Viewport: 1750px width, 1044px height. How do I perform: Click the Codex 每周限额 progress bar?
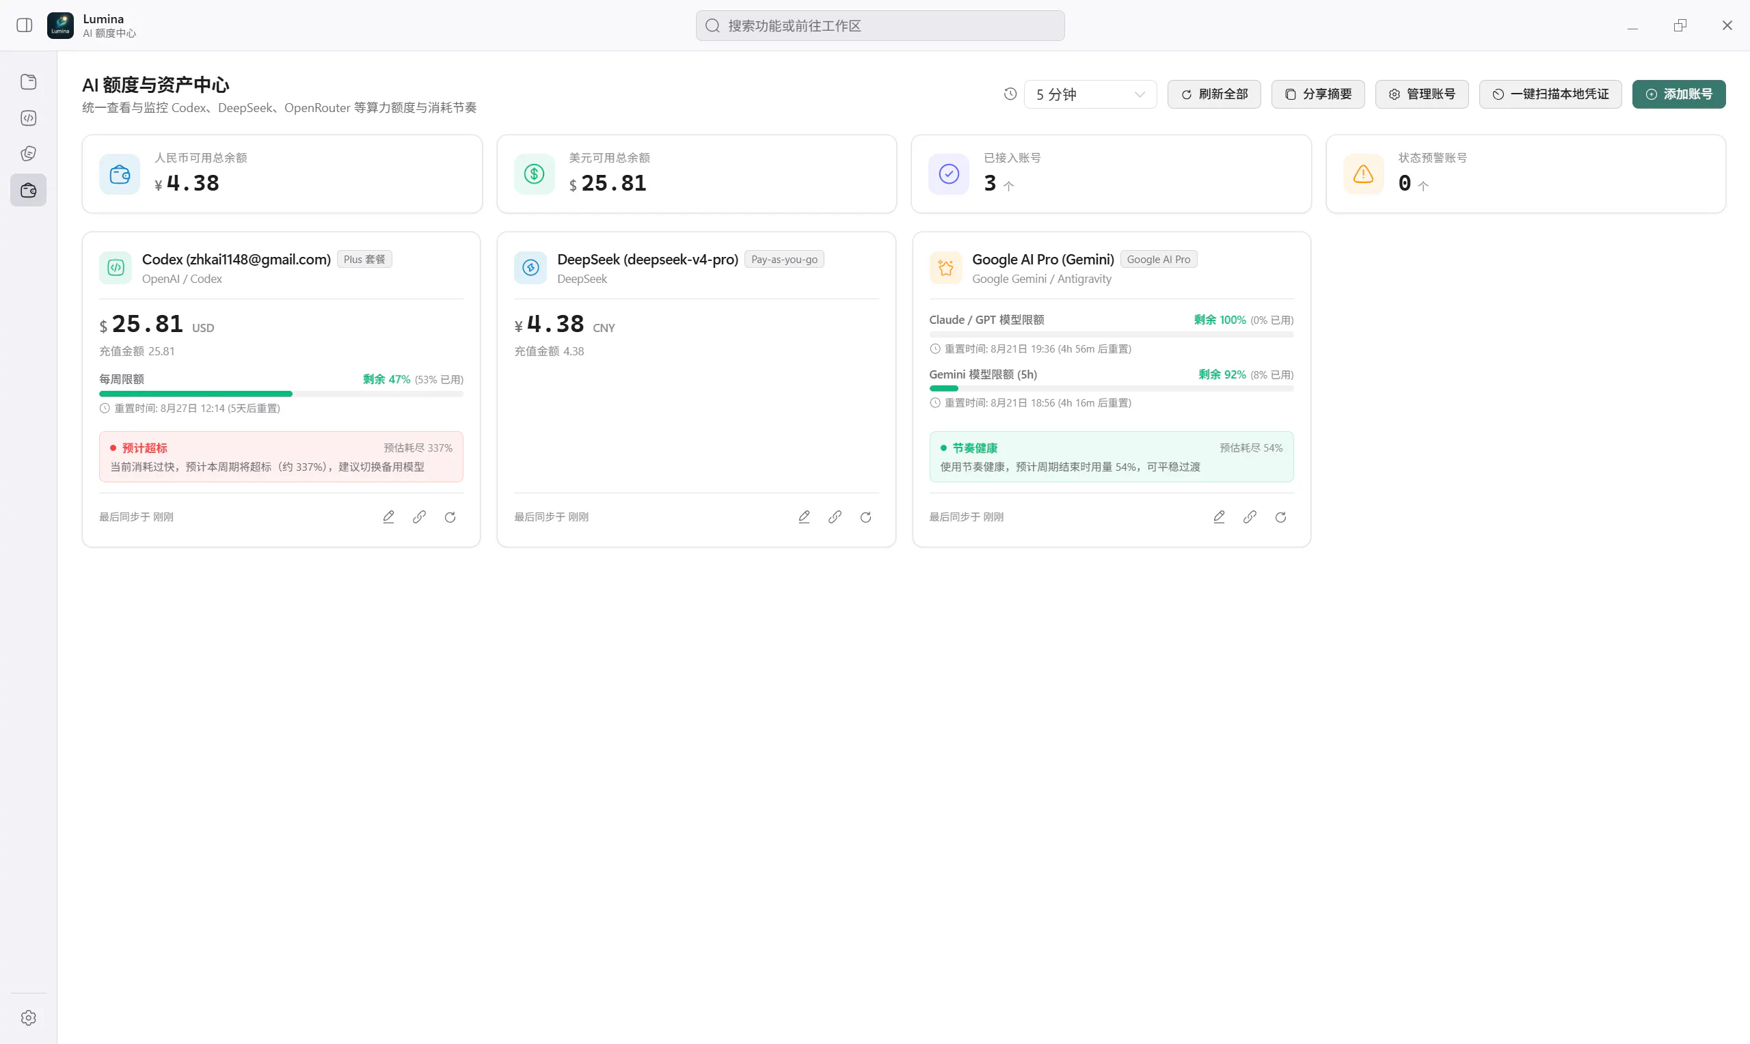(x=281, y=394)
